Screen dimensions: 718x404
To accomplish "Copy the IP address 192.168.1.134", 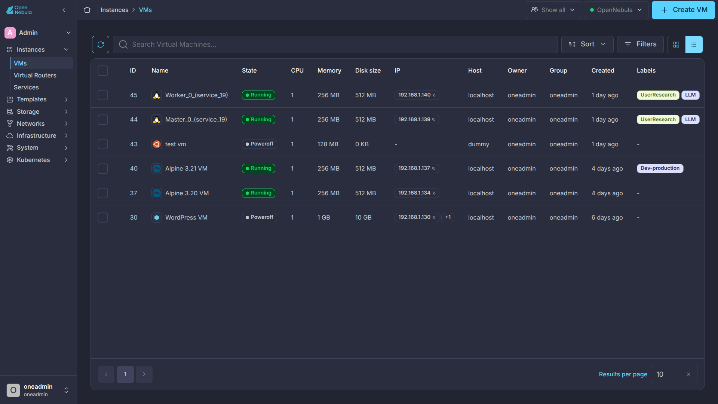I will pyautogui.click(x=434, y=193).
